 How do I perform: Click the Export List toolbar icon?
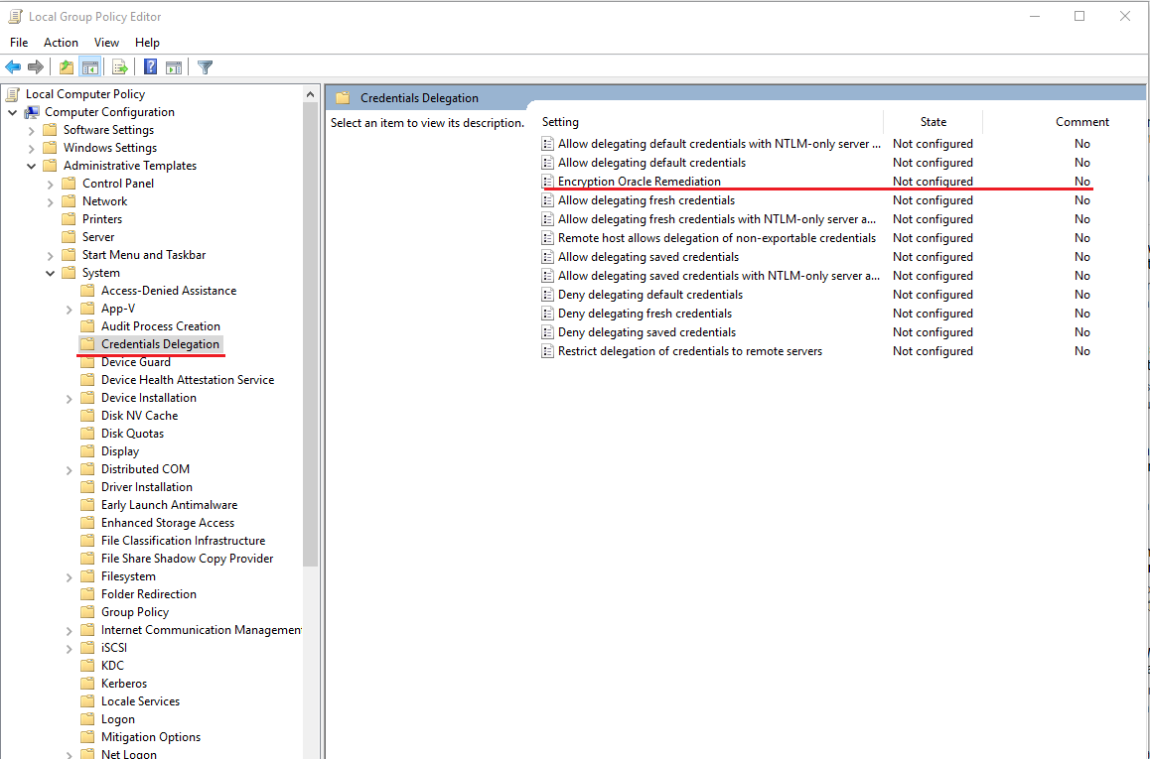click(119, 66)
